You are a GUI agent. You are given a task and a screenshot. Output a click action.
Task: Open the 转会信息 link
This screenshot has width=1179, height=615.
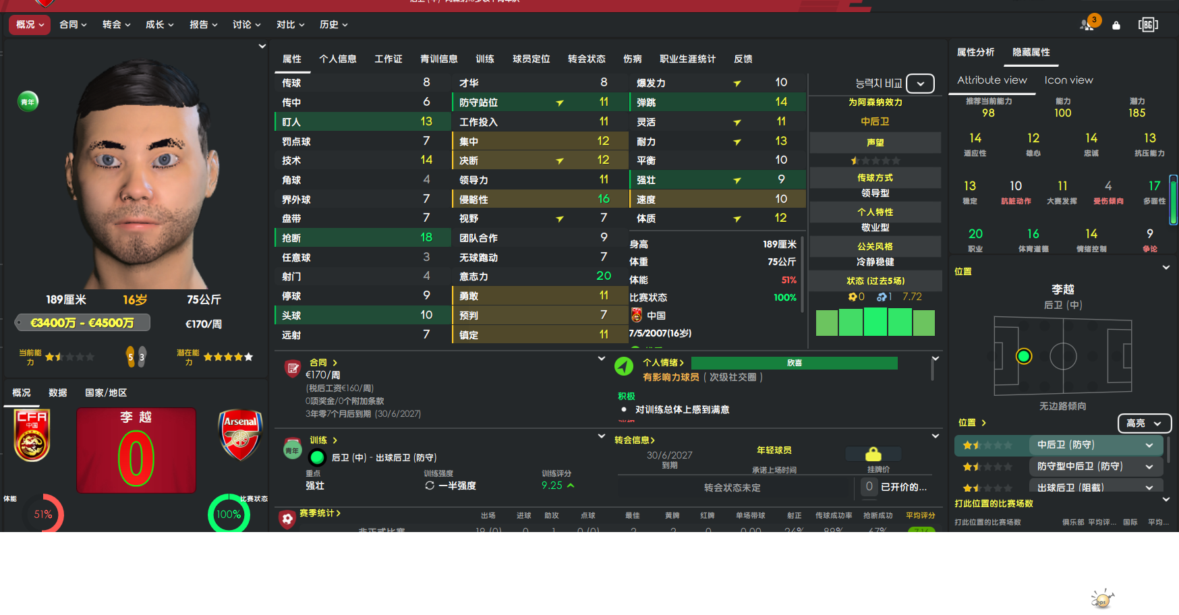(634, 440)
